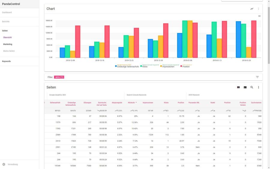
Task: Toggle Eindeutige Seitenaufrufe series in legend
Action: pos(127,66)
